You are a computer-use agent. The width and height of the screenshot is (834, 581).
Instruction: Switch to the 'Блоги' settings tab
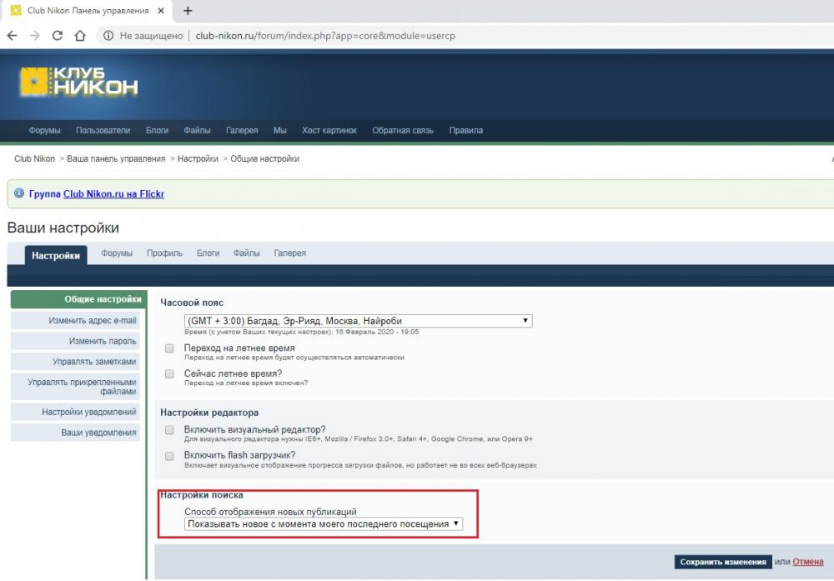208,253
